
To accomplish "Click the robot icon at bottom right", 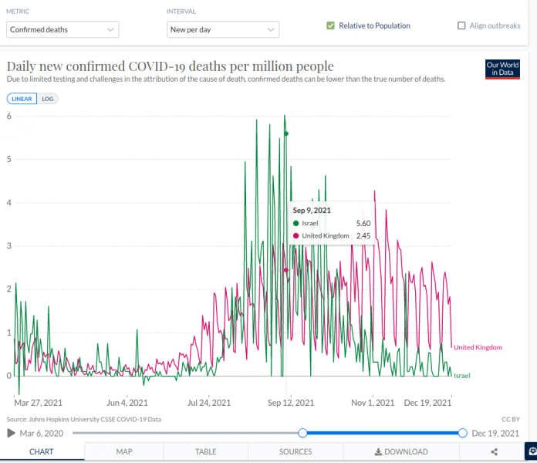I will coord(531,451).
